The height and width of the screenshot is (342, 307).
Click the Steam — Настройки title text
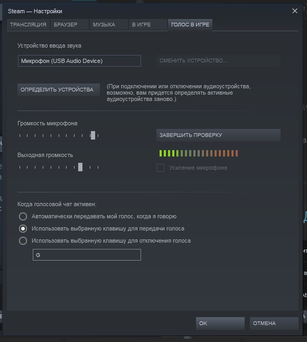pos(35,11)
